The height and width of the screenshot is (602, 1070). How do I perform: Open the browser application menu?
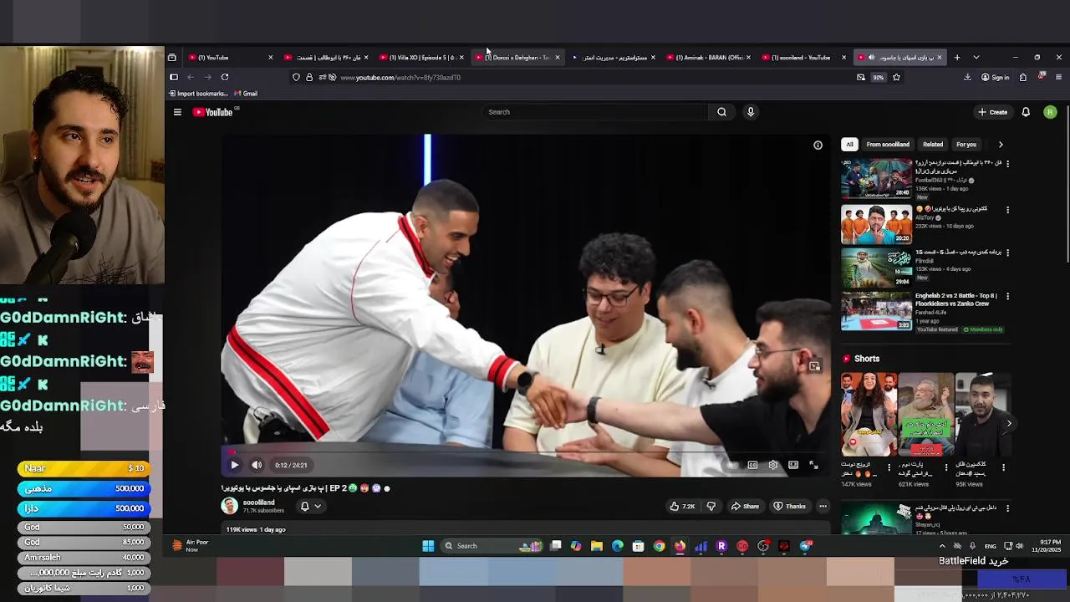click(x=1058, y=77)
